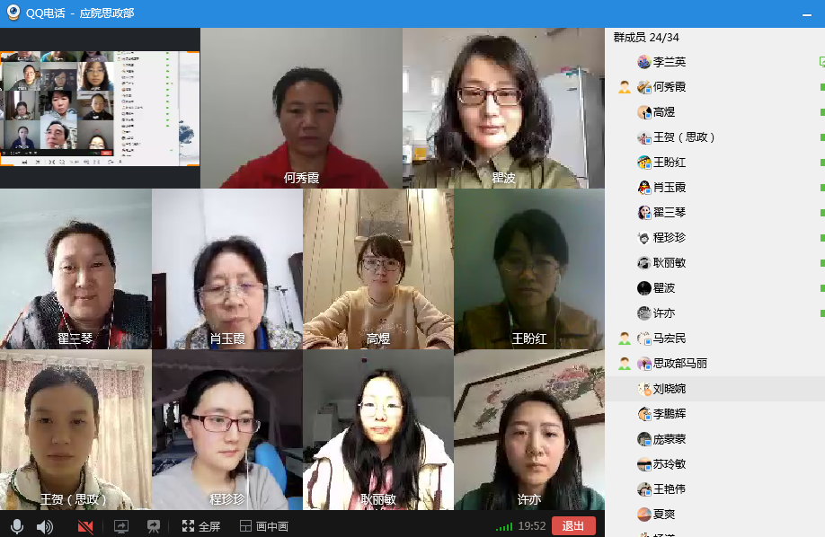Mute the microphone icon

17,526
